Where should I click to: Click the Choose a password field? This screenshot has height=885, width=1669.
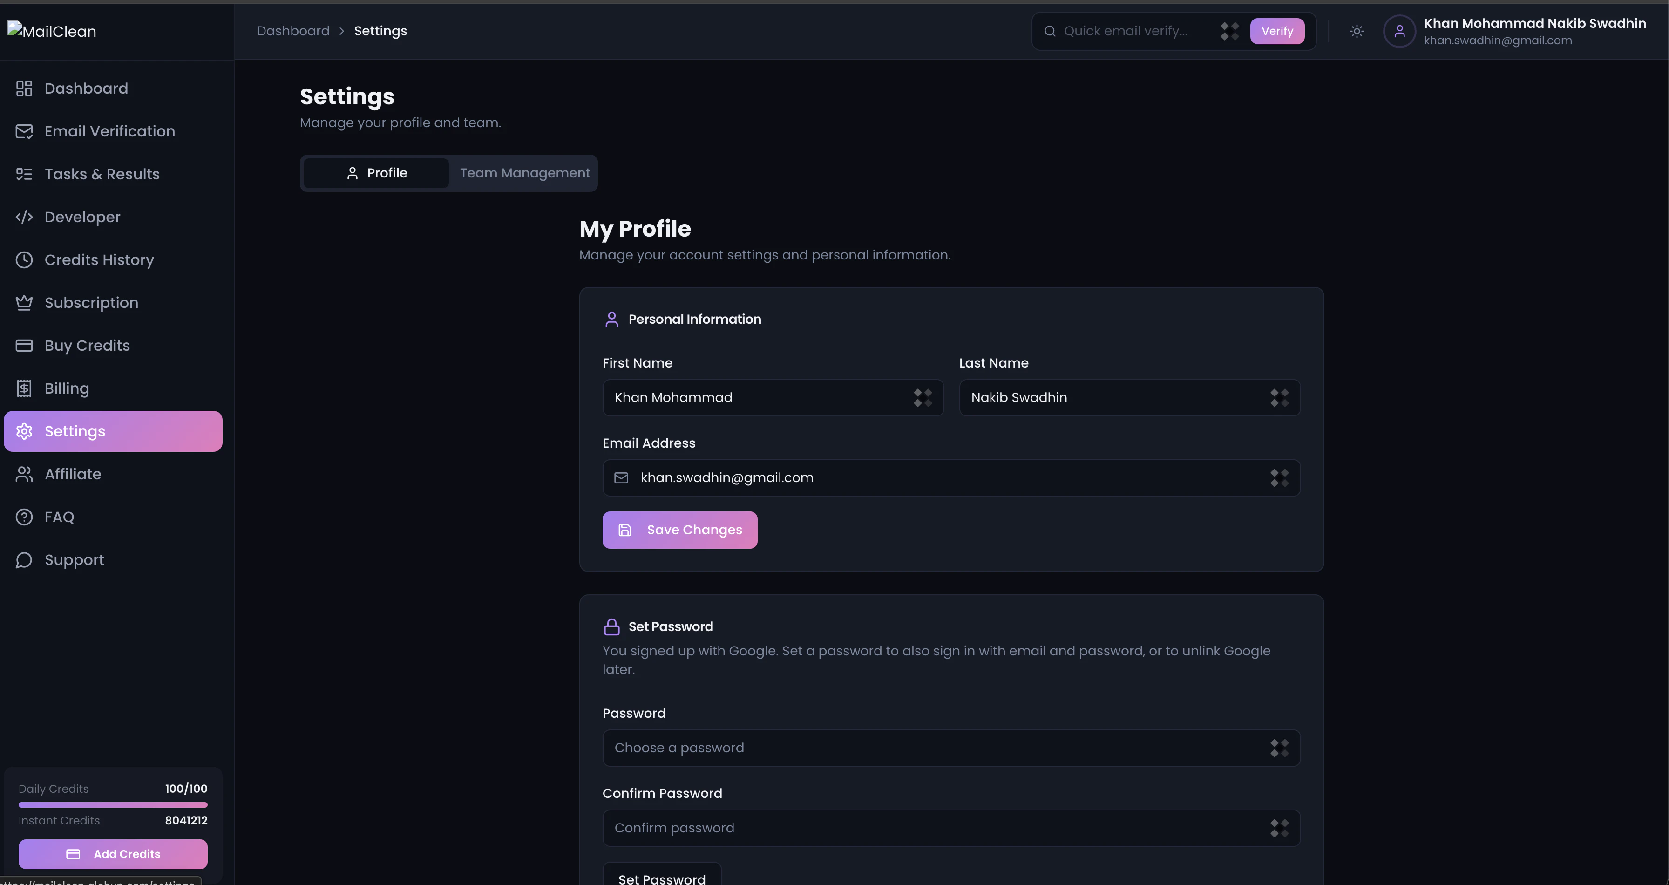click(933, 748)
